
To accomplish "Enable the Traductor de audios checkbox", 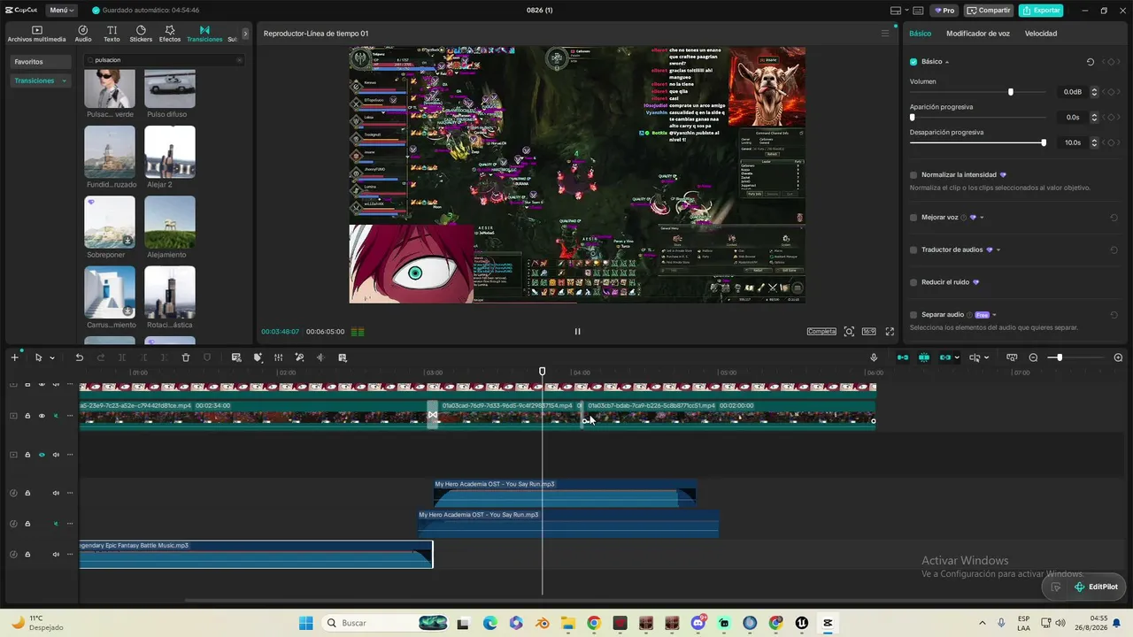I will pyautogui.click(x=913, y=250).
